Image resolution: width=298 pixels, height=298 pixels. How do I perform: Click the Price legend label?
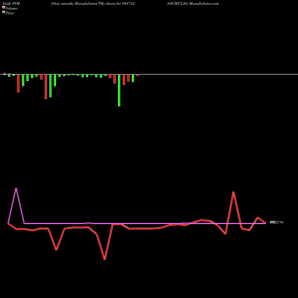tap(10, 13)
